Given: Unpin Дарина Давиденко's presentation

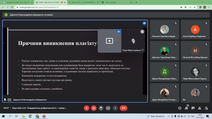Looking at the screenshot, I should click(x=5, y=100).
